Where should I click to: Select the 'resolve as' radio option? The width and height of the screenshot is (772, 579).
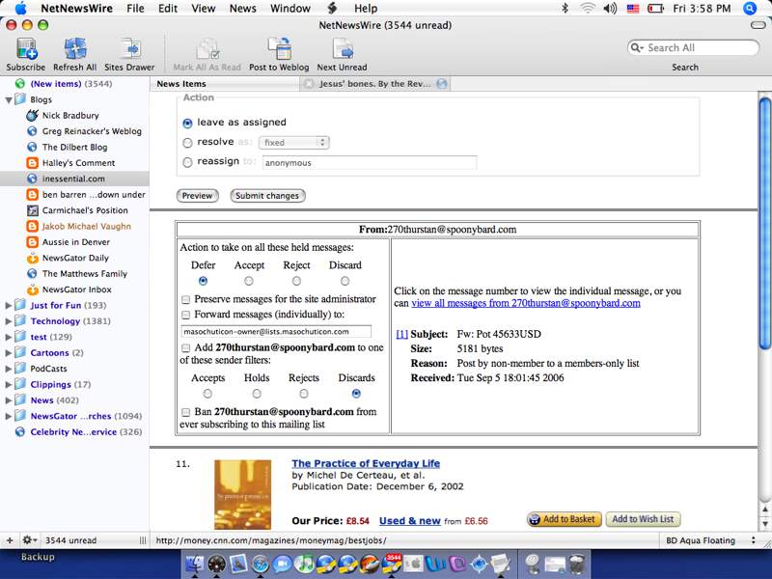187,143
